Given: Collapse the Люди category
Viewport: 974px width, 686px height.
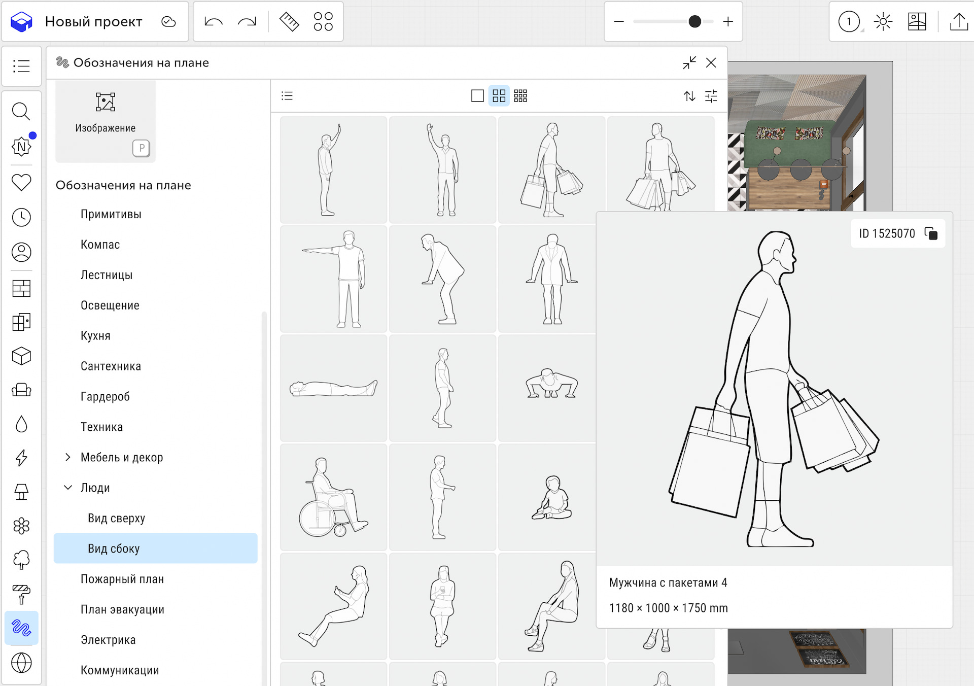Looking at the screenshot, I should 68,488.
